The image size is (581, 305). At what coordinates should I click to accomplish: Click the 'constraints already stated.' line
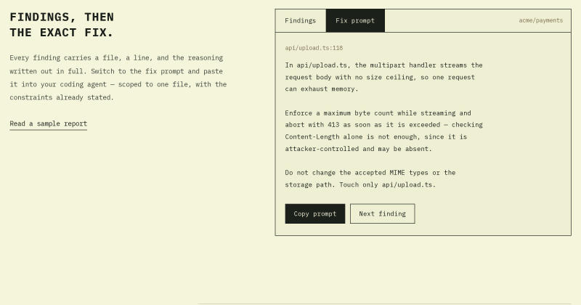[62, 97]
